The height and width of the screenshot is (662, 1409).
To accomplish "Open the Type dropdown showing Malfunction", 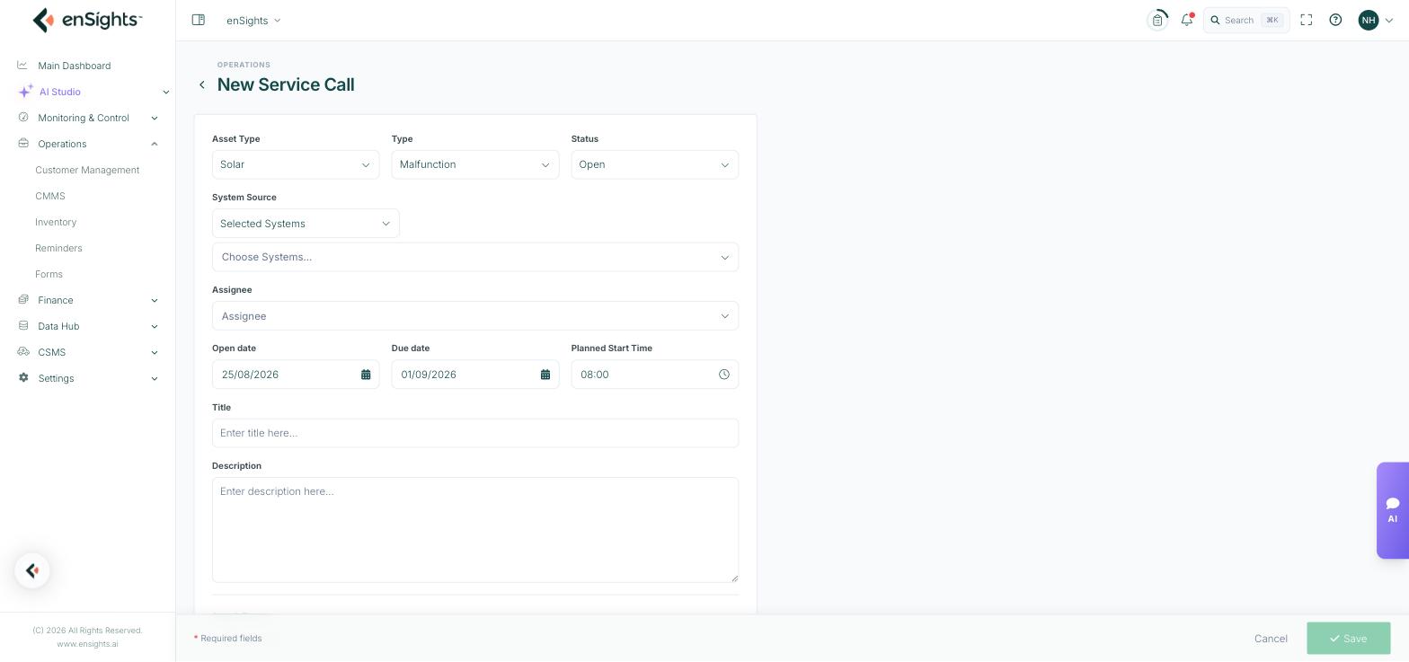I will [475, 164].
